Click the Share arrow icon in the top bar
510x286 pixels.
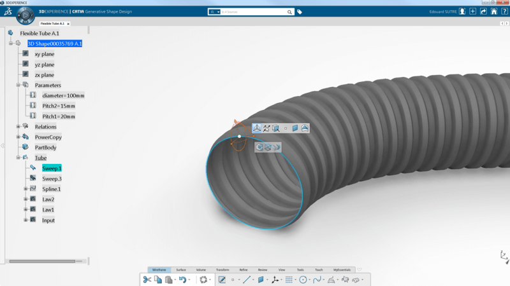tap(483, 11)
